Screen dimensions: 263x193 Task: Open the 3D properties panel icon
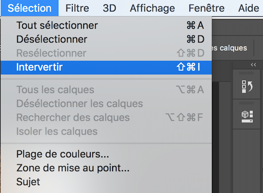click(x=247, y=116)
